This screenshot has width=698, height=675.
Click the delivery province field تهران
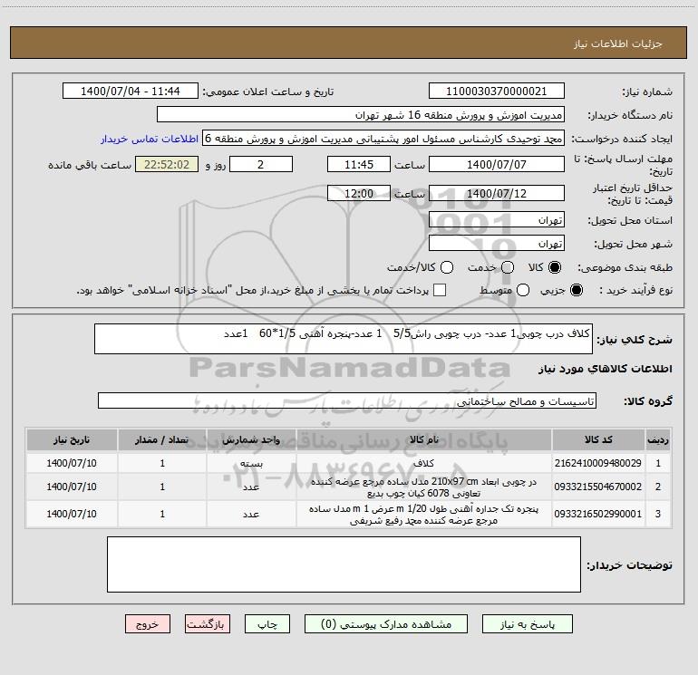(x=497, y=220)
